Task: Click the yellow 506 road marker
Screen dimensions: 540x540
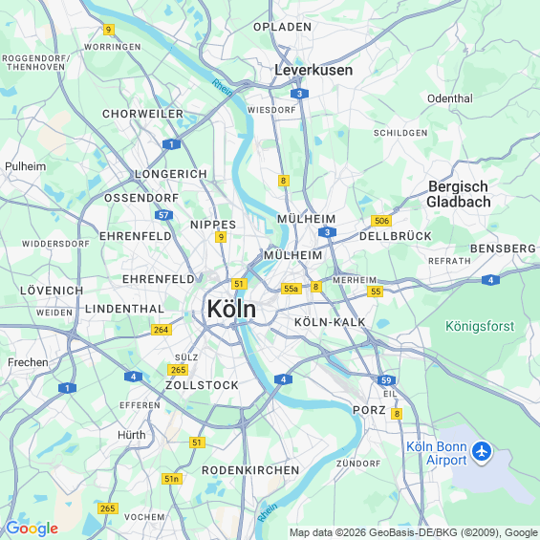Action: click(x=381, y=221)
